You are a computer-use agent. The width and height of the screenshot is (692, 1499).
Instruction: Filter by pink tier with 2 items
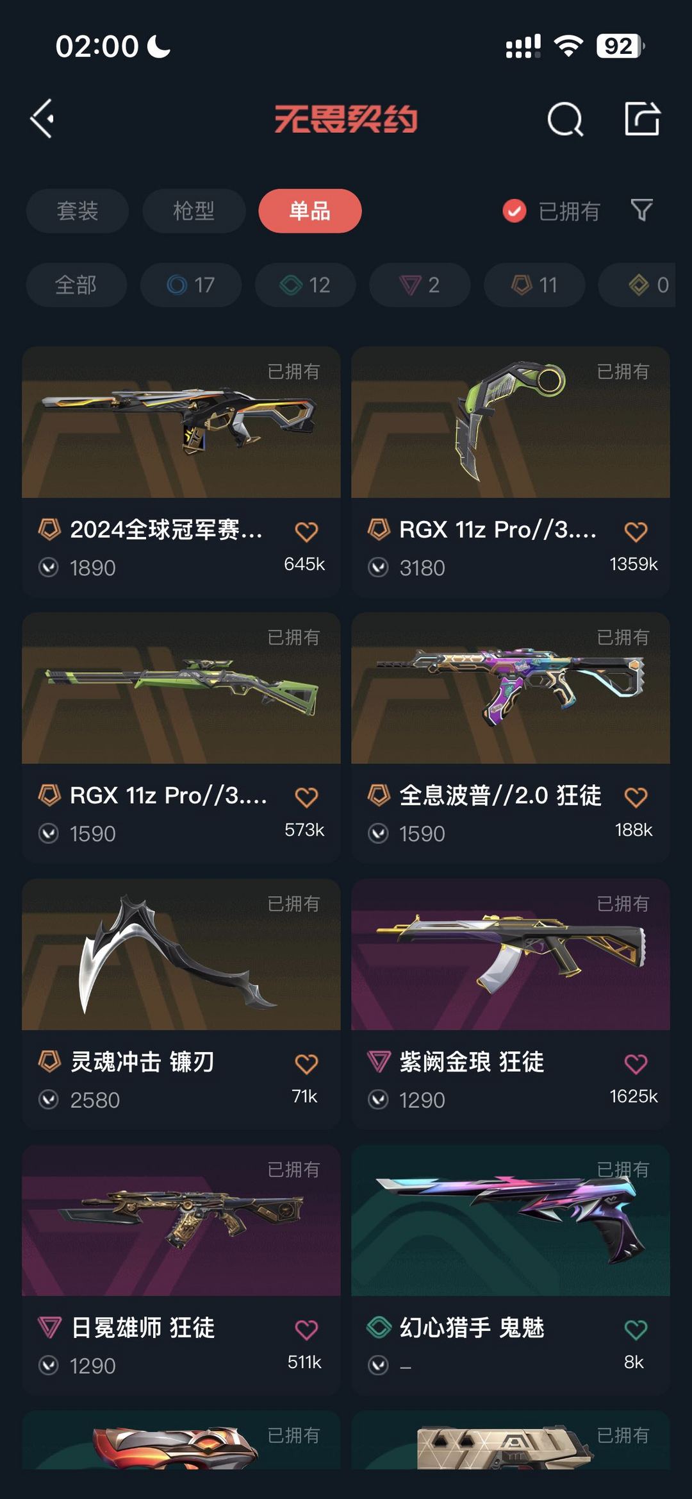coord(420,285)
